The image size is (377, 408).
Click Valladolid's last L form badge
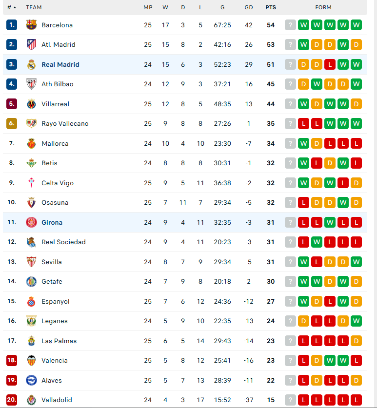click(x=356, y=400)
